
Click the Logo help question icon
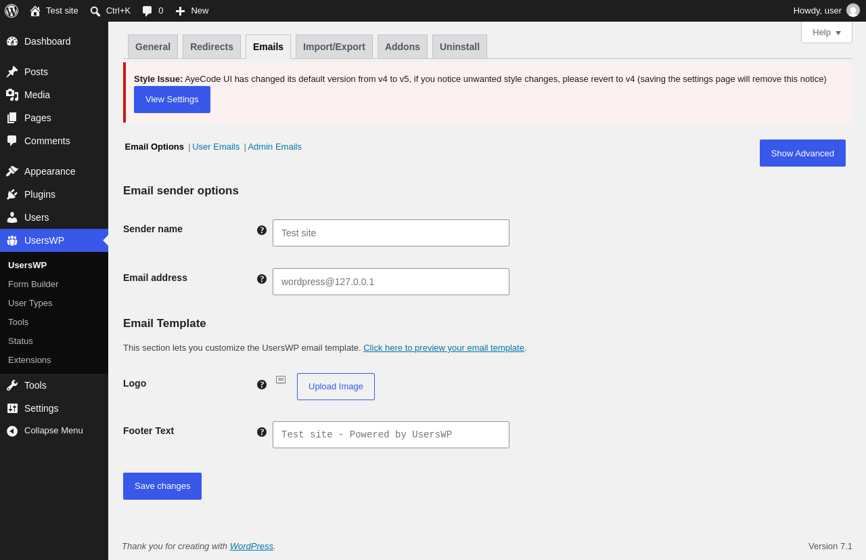pos(262,385)
